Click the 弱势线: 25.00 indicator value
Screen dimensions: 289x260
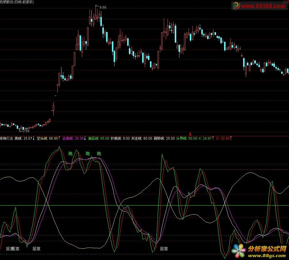[x=164, y=138]
